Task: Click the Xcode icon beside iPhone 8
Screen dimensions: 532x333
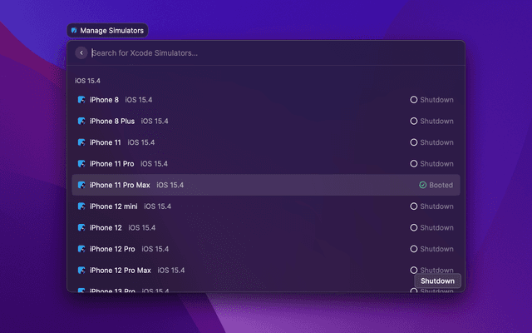Action: (x=81, y=100)
